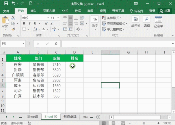Select cell containing 7810
The image size is (175, 125).
(x=57, y=65)
